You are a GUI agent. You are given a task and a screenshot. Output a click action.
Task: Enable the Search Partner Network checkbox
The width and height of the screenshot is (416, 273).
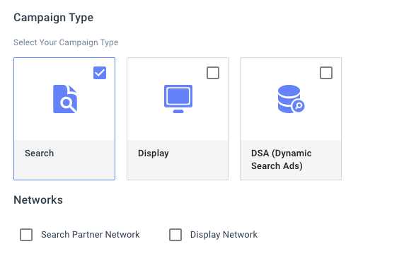click(26, 235)
